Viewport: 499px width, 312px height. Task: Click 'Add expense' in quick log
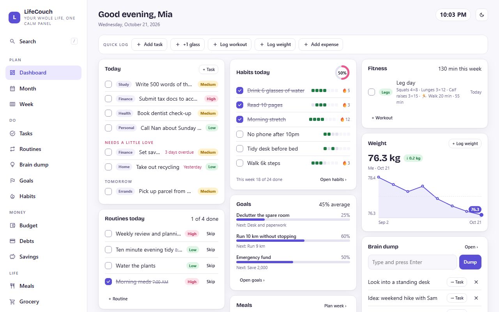click(x=321, y=44)
